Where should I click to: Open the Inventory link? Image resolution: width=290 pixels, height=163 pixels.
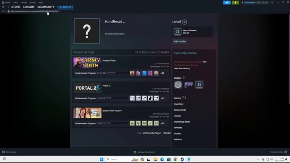coord(179,104)
